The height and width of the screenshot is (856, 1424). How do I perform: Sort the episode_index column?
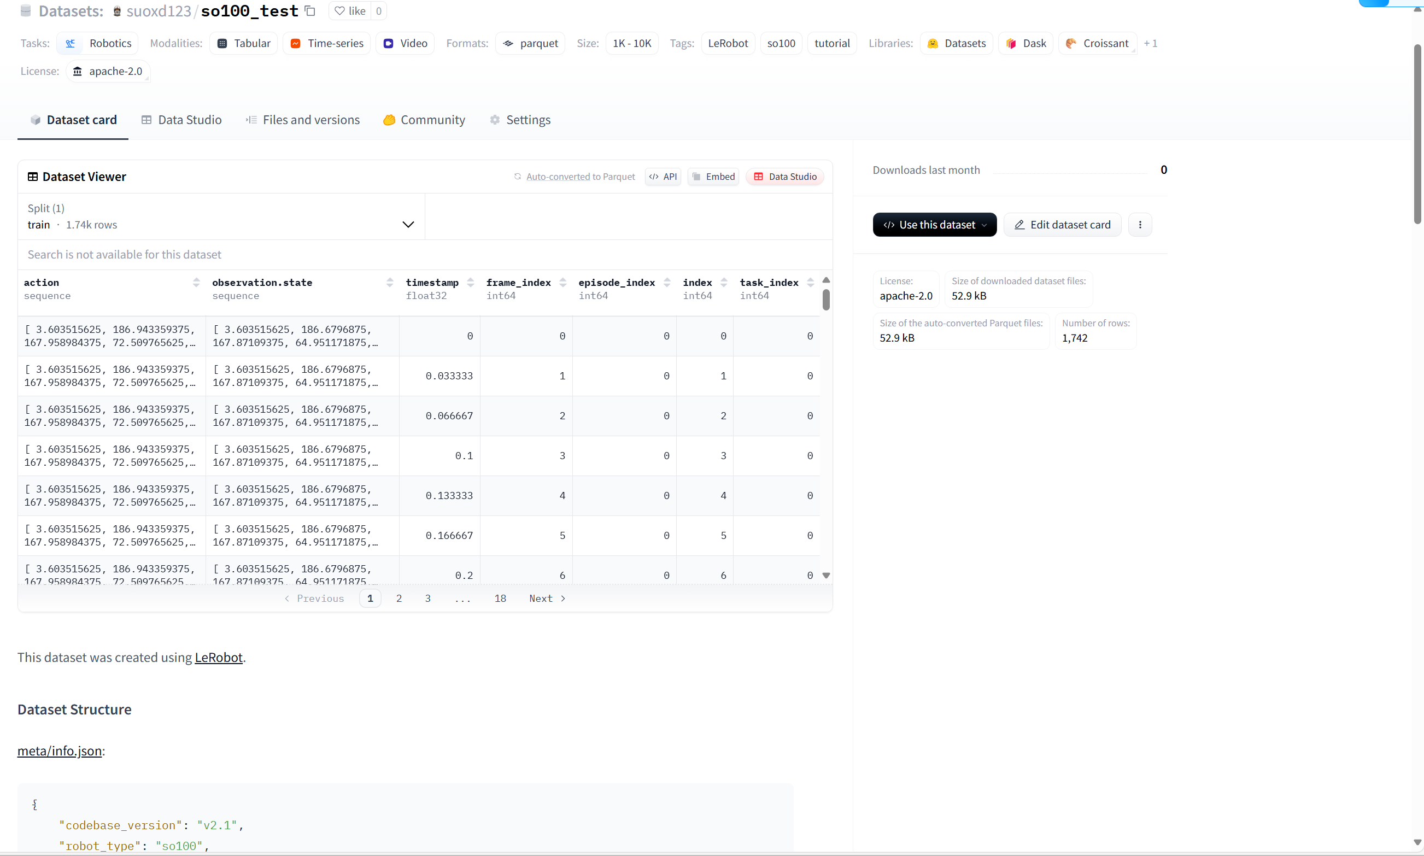pos(667,282)
